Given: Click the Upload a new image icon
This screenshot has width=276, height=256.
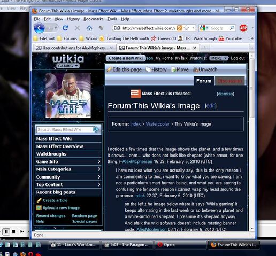Looking at the screenshot, I should tap(39, 208).
